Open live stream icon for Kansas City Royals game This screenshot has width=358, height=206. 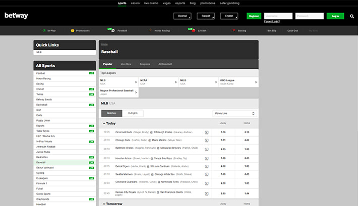click(206, 194)
